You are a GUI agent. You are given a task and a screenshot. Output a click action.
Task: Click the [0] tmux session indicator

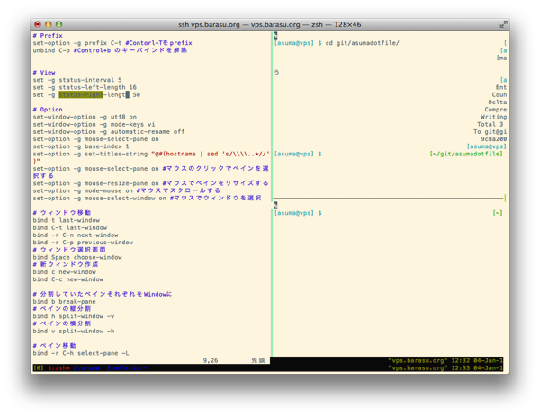[x=38, y=367]
